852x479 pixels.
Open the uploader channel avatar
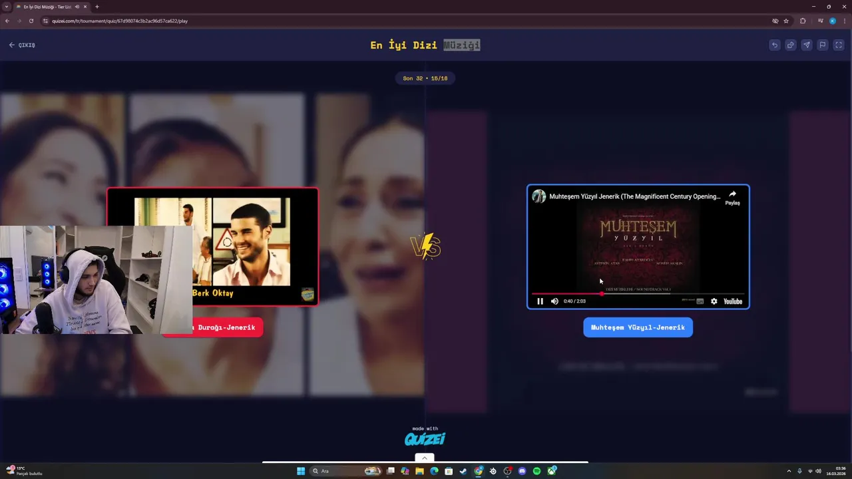click(x=538, y=196)
